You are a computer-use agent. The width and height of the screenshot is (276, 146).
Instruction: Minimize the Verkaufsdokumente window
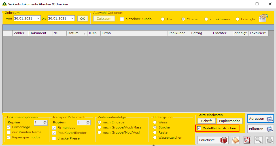click(x=244, y=4)
